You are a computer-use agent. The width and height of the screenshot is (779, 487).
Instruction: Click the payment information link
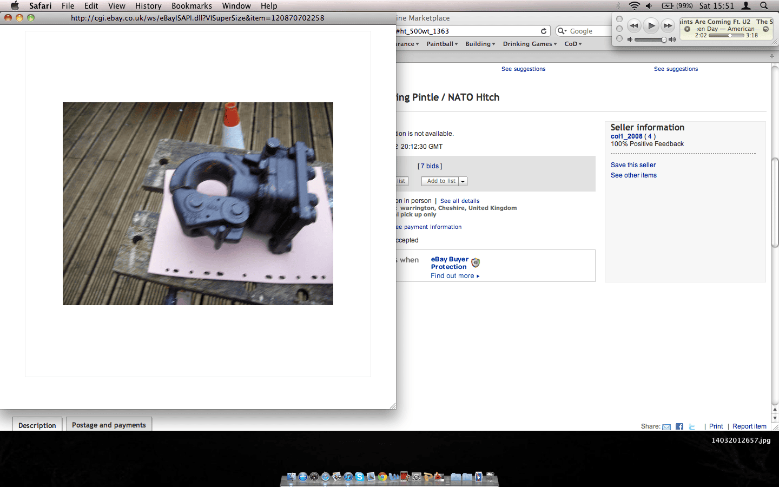tap(428, 227)
